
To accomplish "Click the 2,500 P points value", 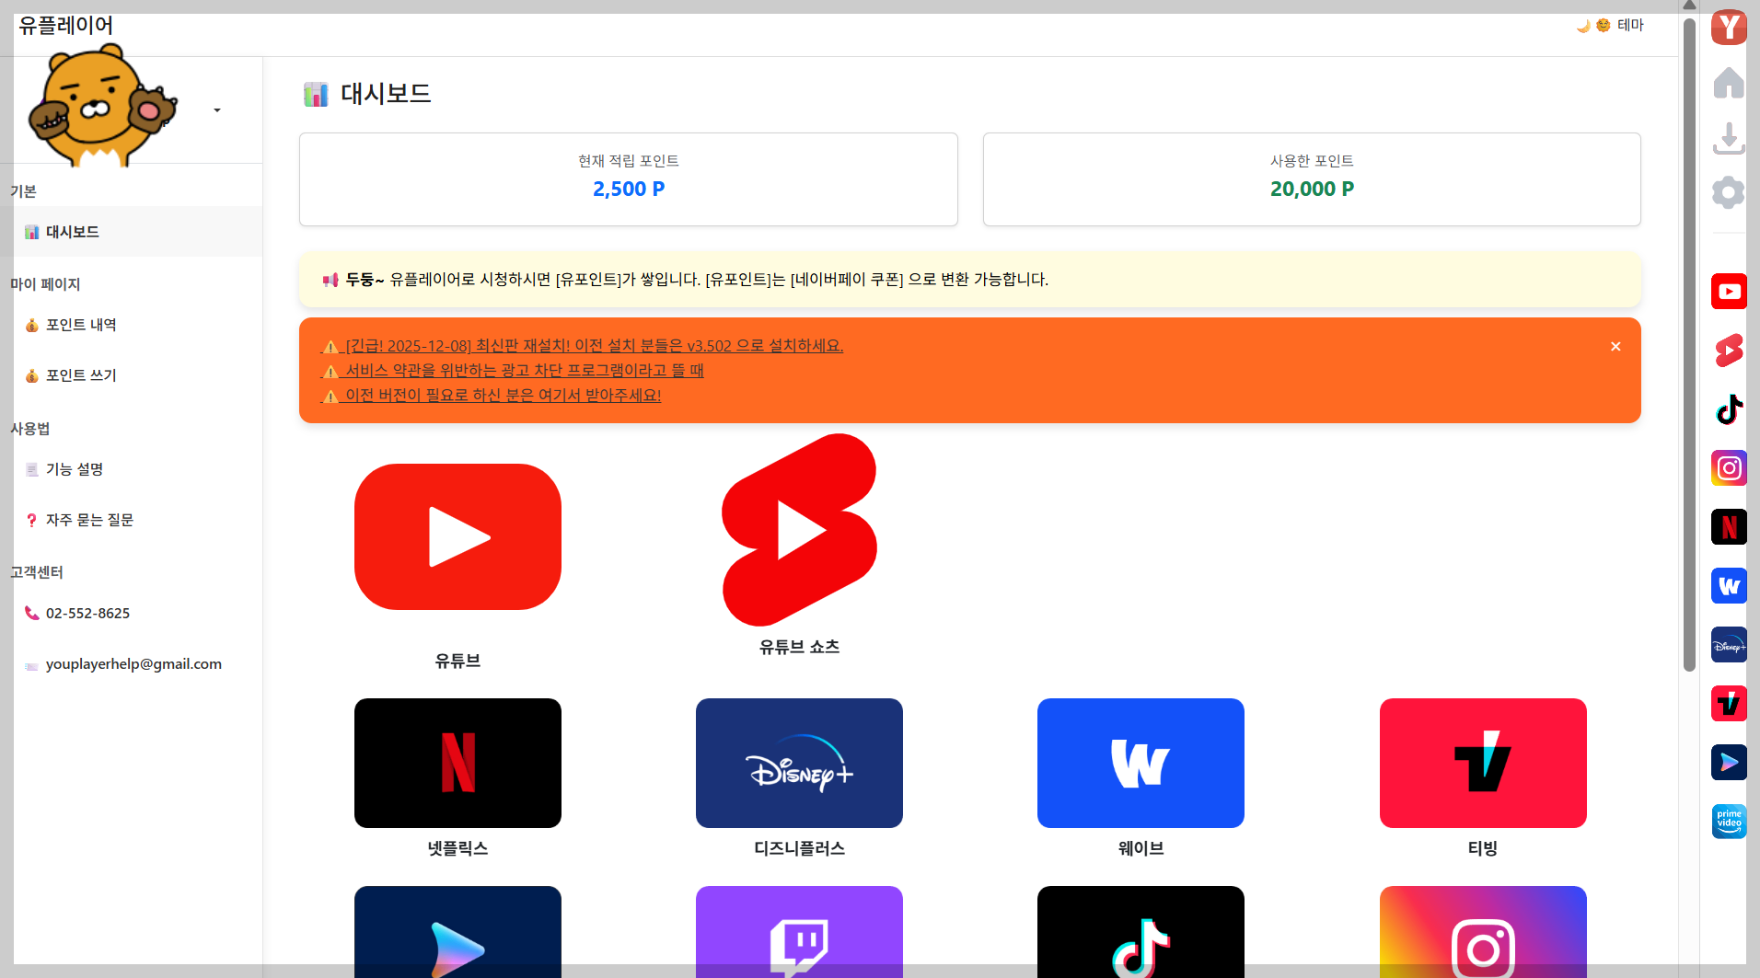I will tap(629, 189).
